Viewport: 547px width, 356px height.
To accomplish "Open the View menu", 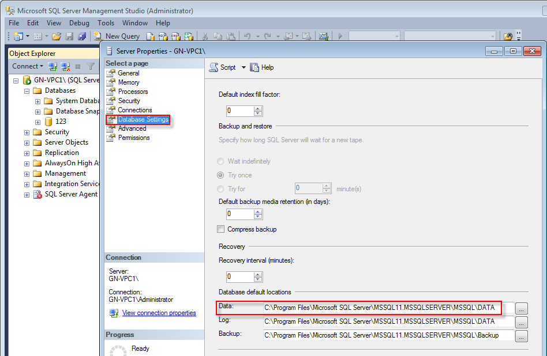I will 54,23.
